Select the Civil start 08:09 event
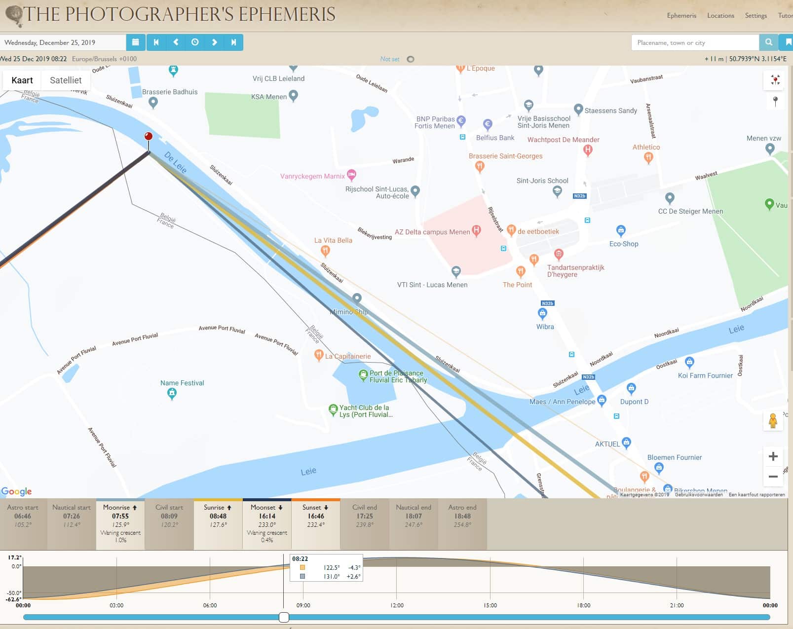Viewport: 793px width, 629px height. pyautogui.click(x=169, y=524)
